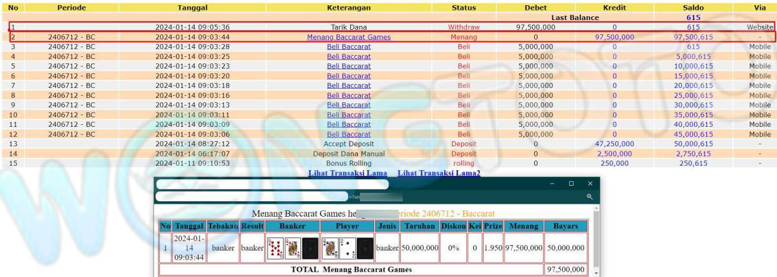Screen dimensions: 777x277
Task: Click the 97,500,615 saldo value
Action: [x=693, y=38]
